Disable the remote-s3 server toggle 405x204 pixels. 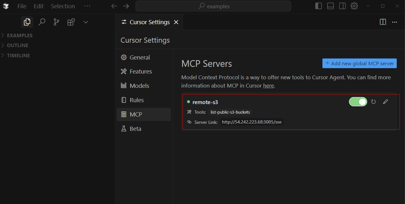358,102
